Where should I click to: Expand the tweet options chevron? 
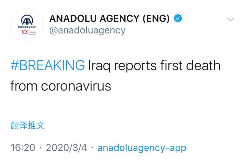pos(231,19)
